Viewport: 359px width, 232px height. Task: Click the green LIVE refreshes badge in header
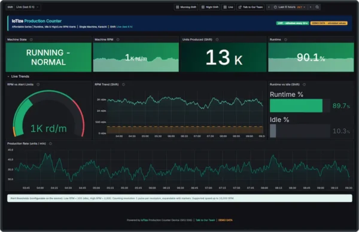click(x=293, y=23)
